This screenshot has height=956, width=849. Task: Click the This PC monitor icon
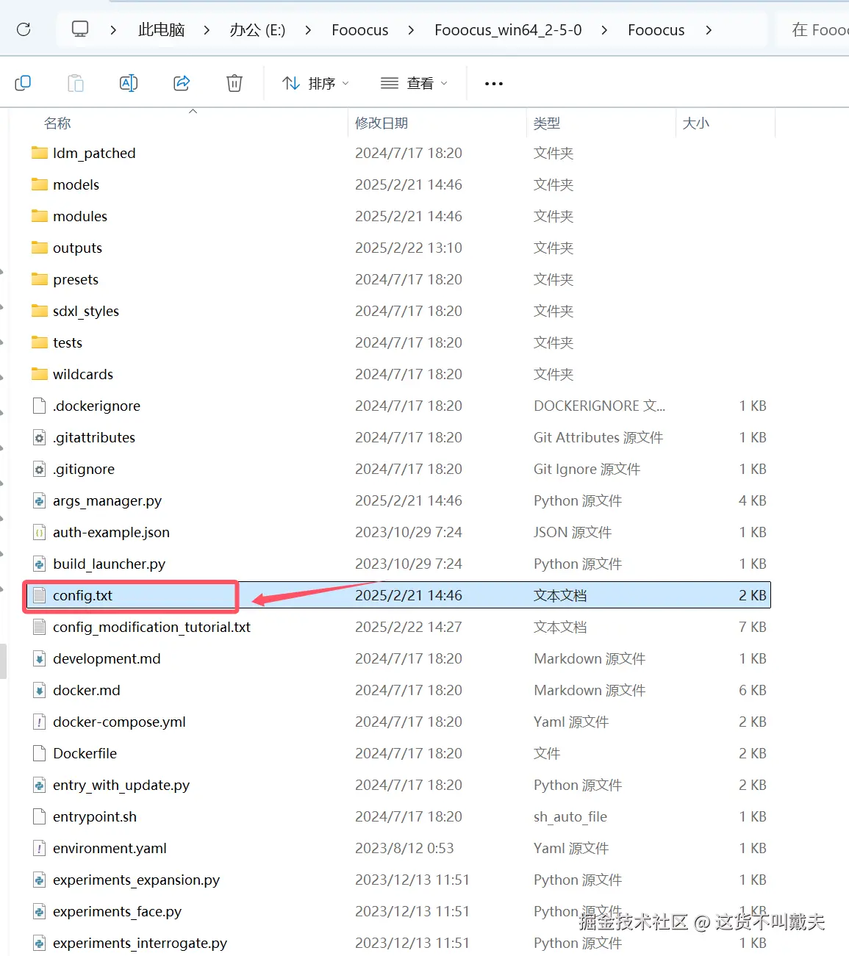pos(80,29)
